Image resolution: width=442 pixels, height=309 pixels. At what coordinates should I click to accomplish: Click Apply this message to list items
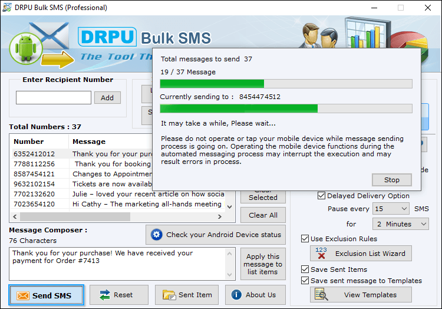point(263,264)
